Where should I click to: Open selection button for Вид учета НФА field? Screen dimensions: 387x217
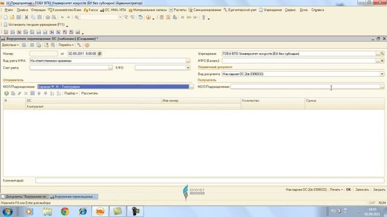pos(188,61)
